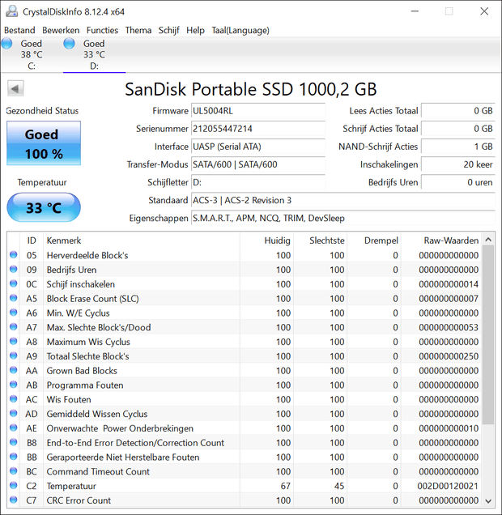Click the NAND-Schrijf Acties value 1 GB
This screenshot has height=515, width=502.
[x=458, y=146]
